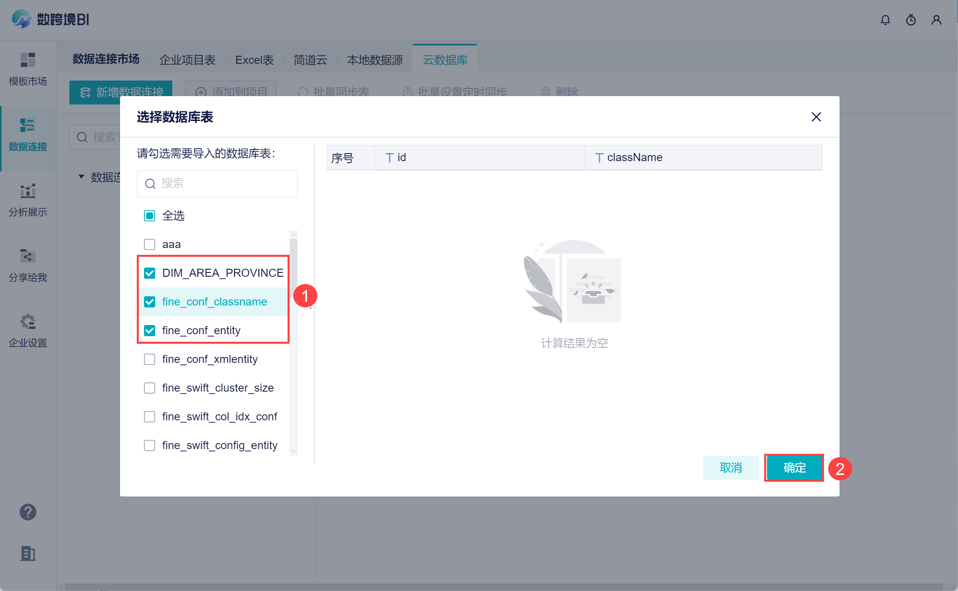Uncheck DIM_AREA_PROVINCE checkbox
958x591 pixels.
(x=150, y=273)
